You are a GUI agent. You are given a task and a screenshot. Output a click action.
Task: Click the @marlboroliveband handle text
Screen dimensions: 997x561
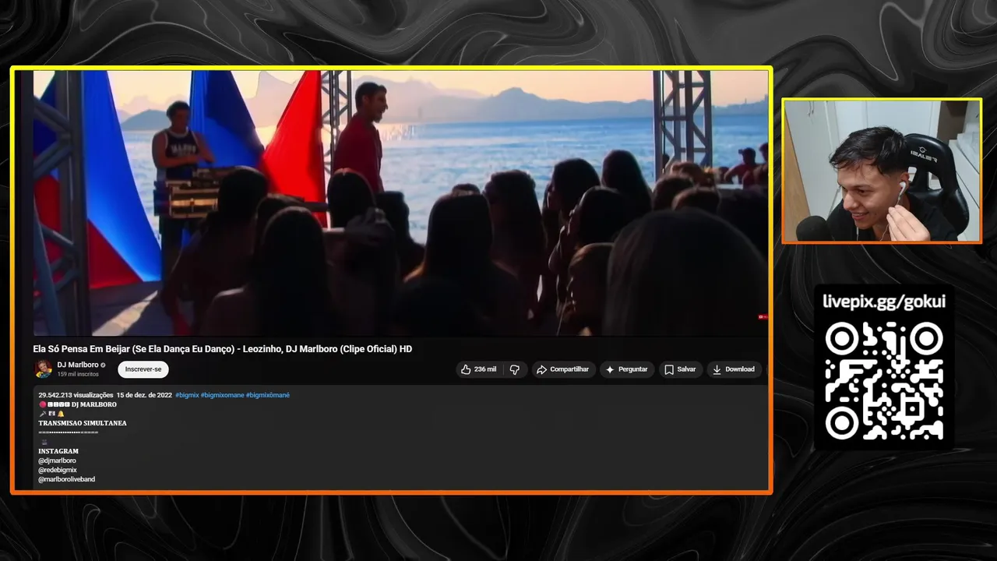click(x=66, y=479)
